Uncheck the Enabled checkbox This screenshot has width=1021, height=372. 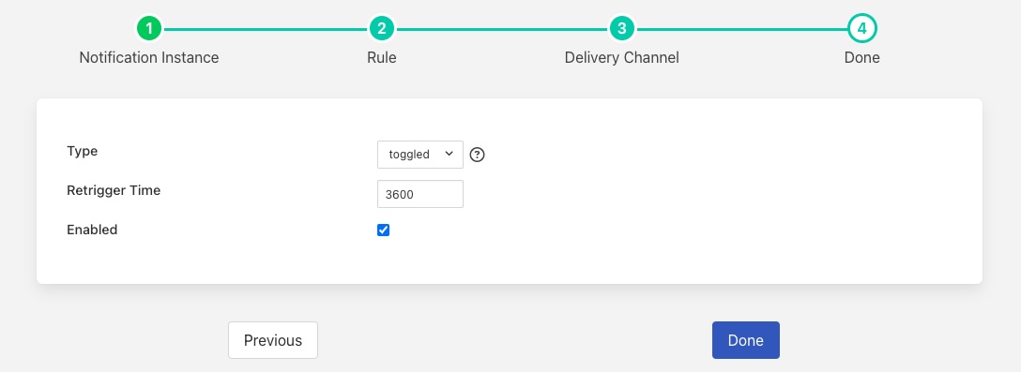click(384, 231)
